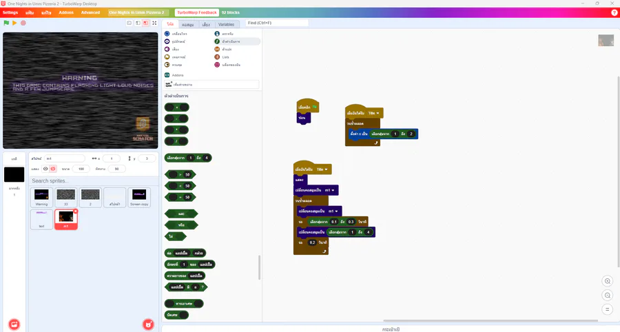
Task: Select the Warning sprite thumbnail
Action: (x=41, y=197)
